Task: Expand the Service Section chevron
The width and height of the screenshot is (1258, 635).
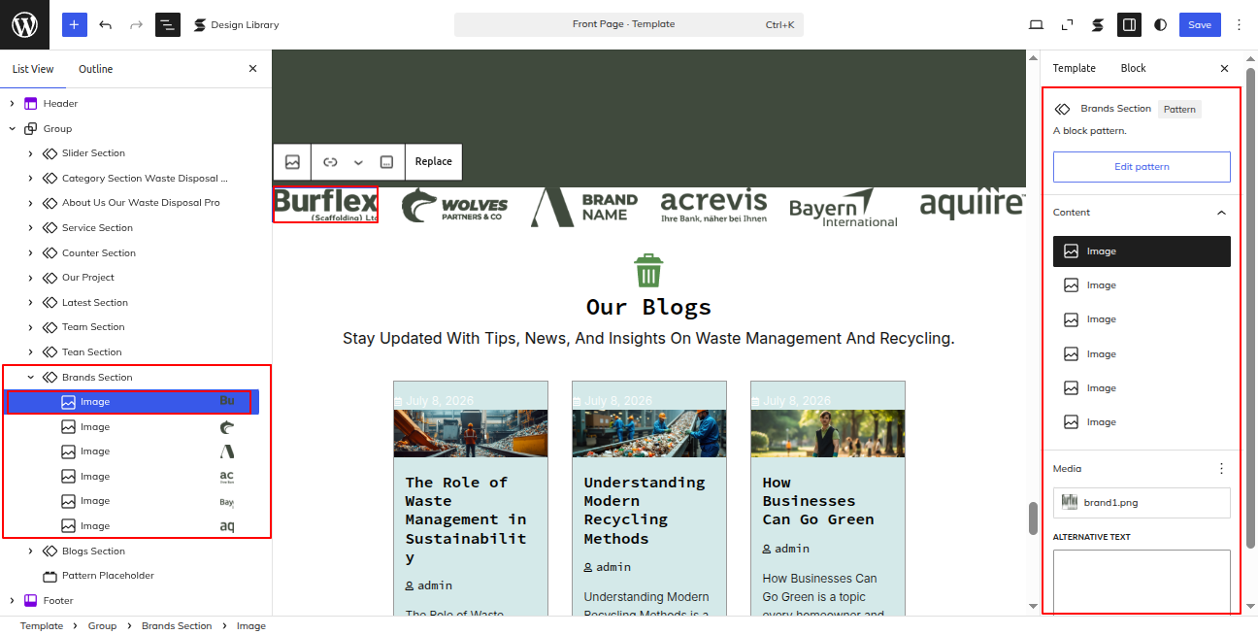Action: tap(31, 227)
